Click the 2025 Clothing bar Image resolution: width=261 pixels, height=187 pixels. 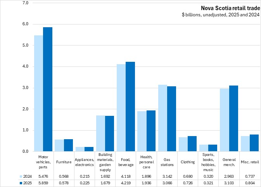point(192,143)
